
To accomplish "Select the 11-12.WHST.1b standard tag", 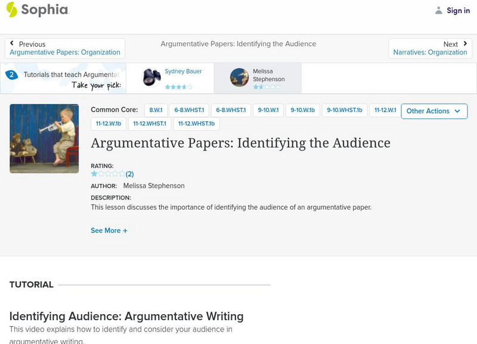I will [x=197, y=124].
